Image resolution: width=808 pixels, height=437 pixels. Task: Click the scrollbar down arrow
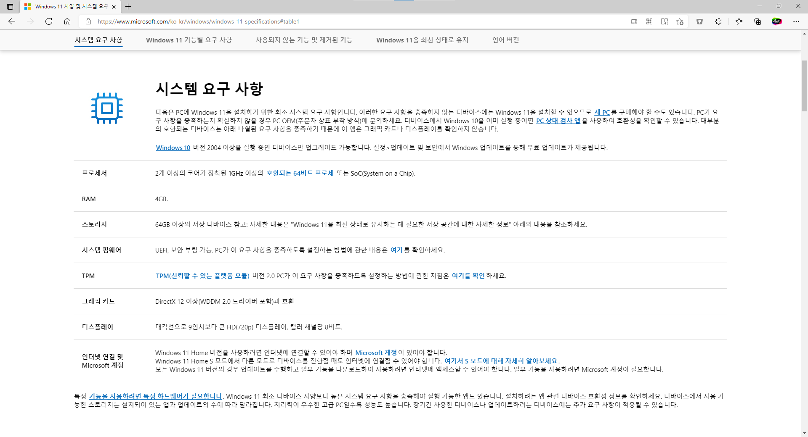[804, 433]
